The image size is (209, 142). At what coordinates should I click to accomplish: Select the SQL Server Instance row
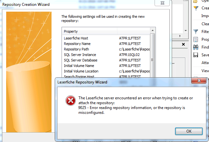pos(106,55)
